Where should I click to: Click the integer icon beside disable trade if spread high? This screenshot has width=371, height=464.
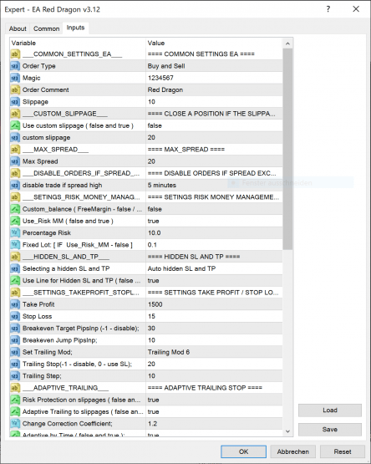point(15,186)
